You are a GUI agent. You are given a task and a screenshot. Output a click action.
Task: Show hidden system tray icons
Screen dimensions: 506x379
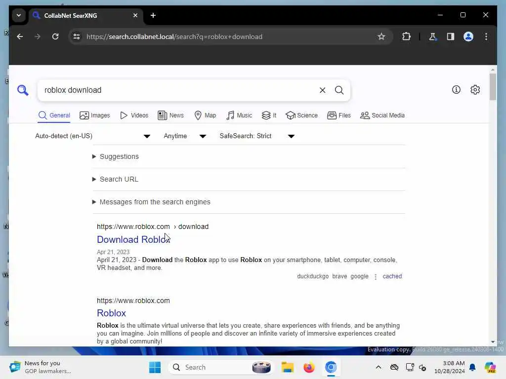coord(379,367)
